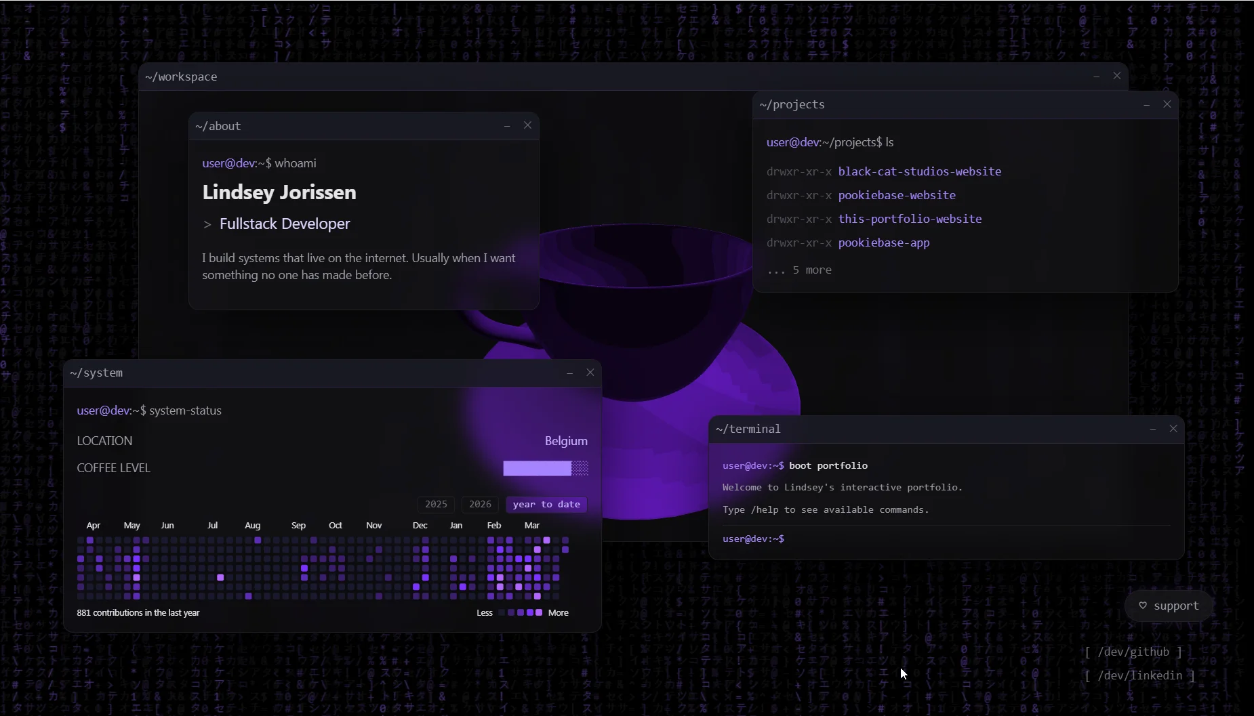The height and width of the screenshot is (716, 1254).
Task: Minimize the ~/projects window
Action: pyautogui.click(x=1146, y=105)
